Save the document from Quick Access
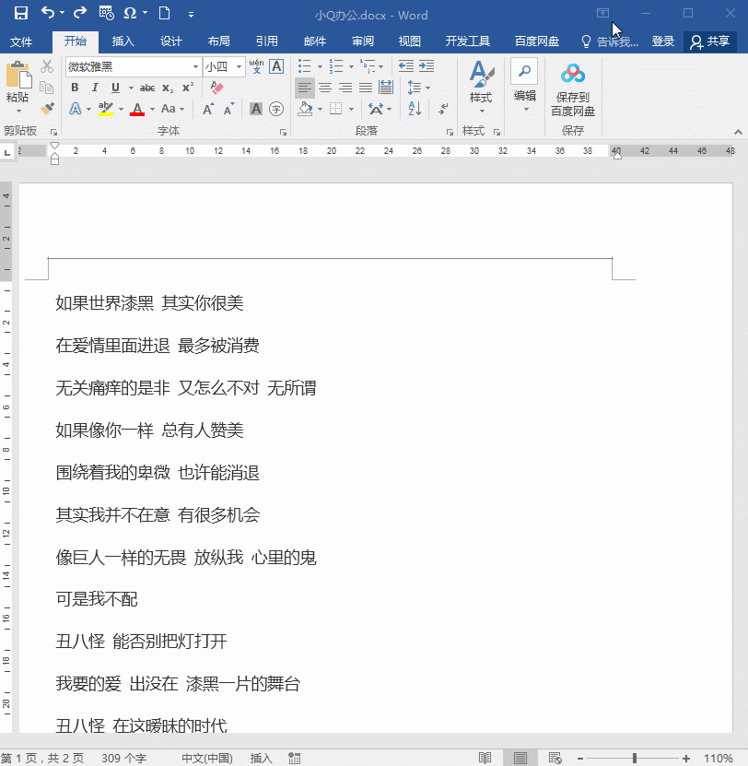748x766 pixels. pyautogui.click(x=20, y=13)
